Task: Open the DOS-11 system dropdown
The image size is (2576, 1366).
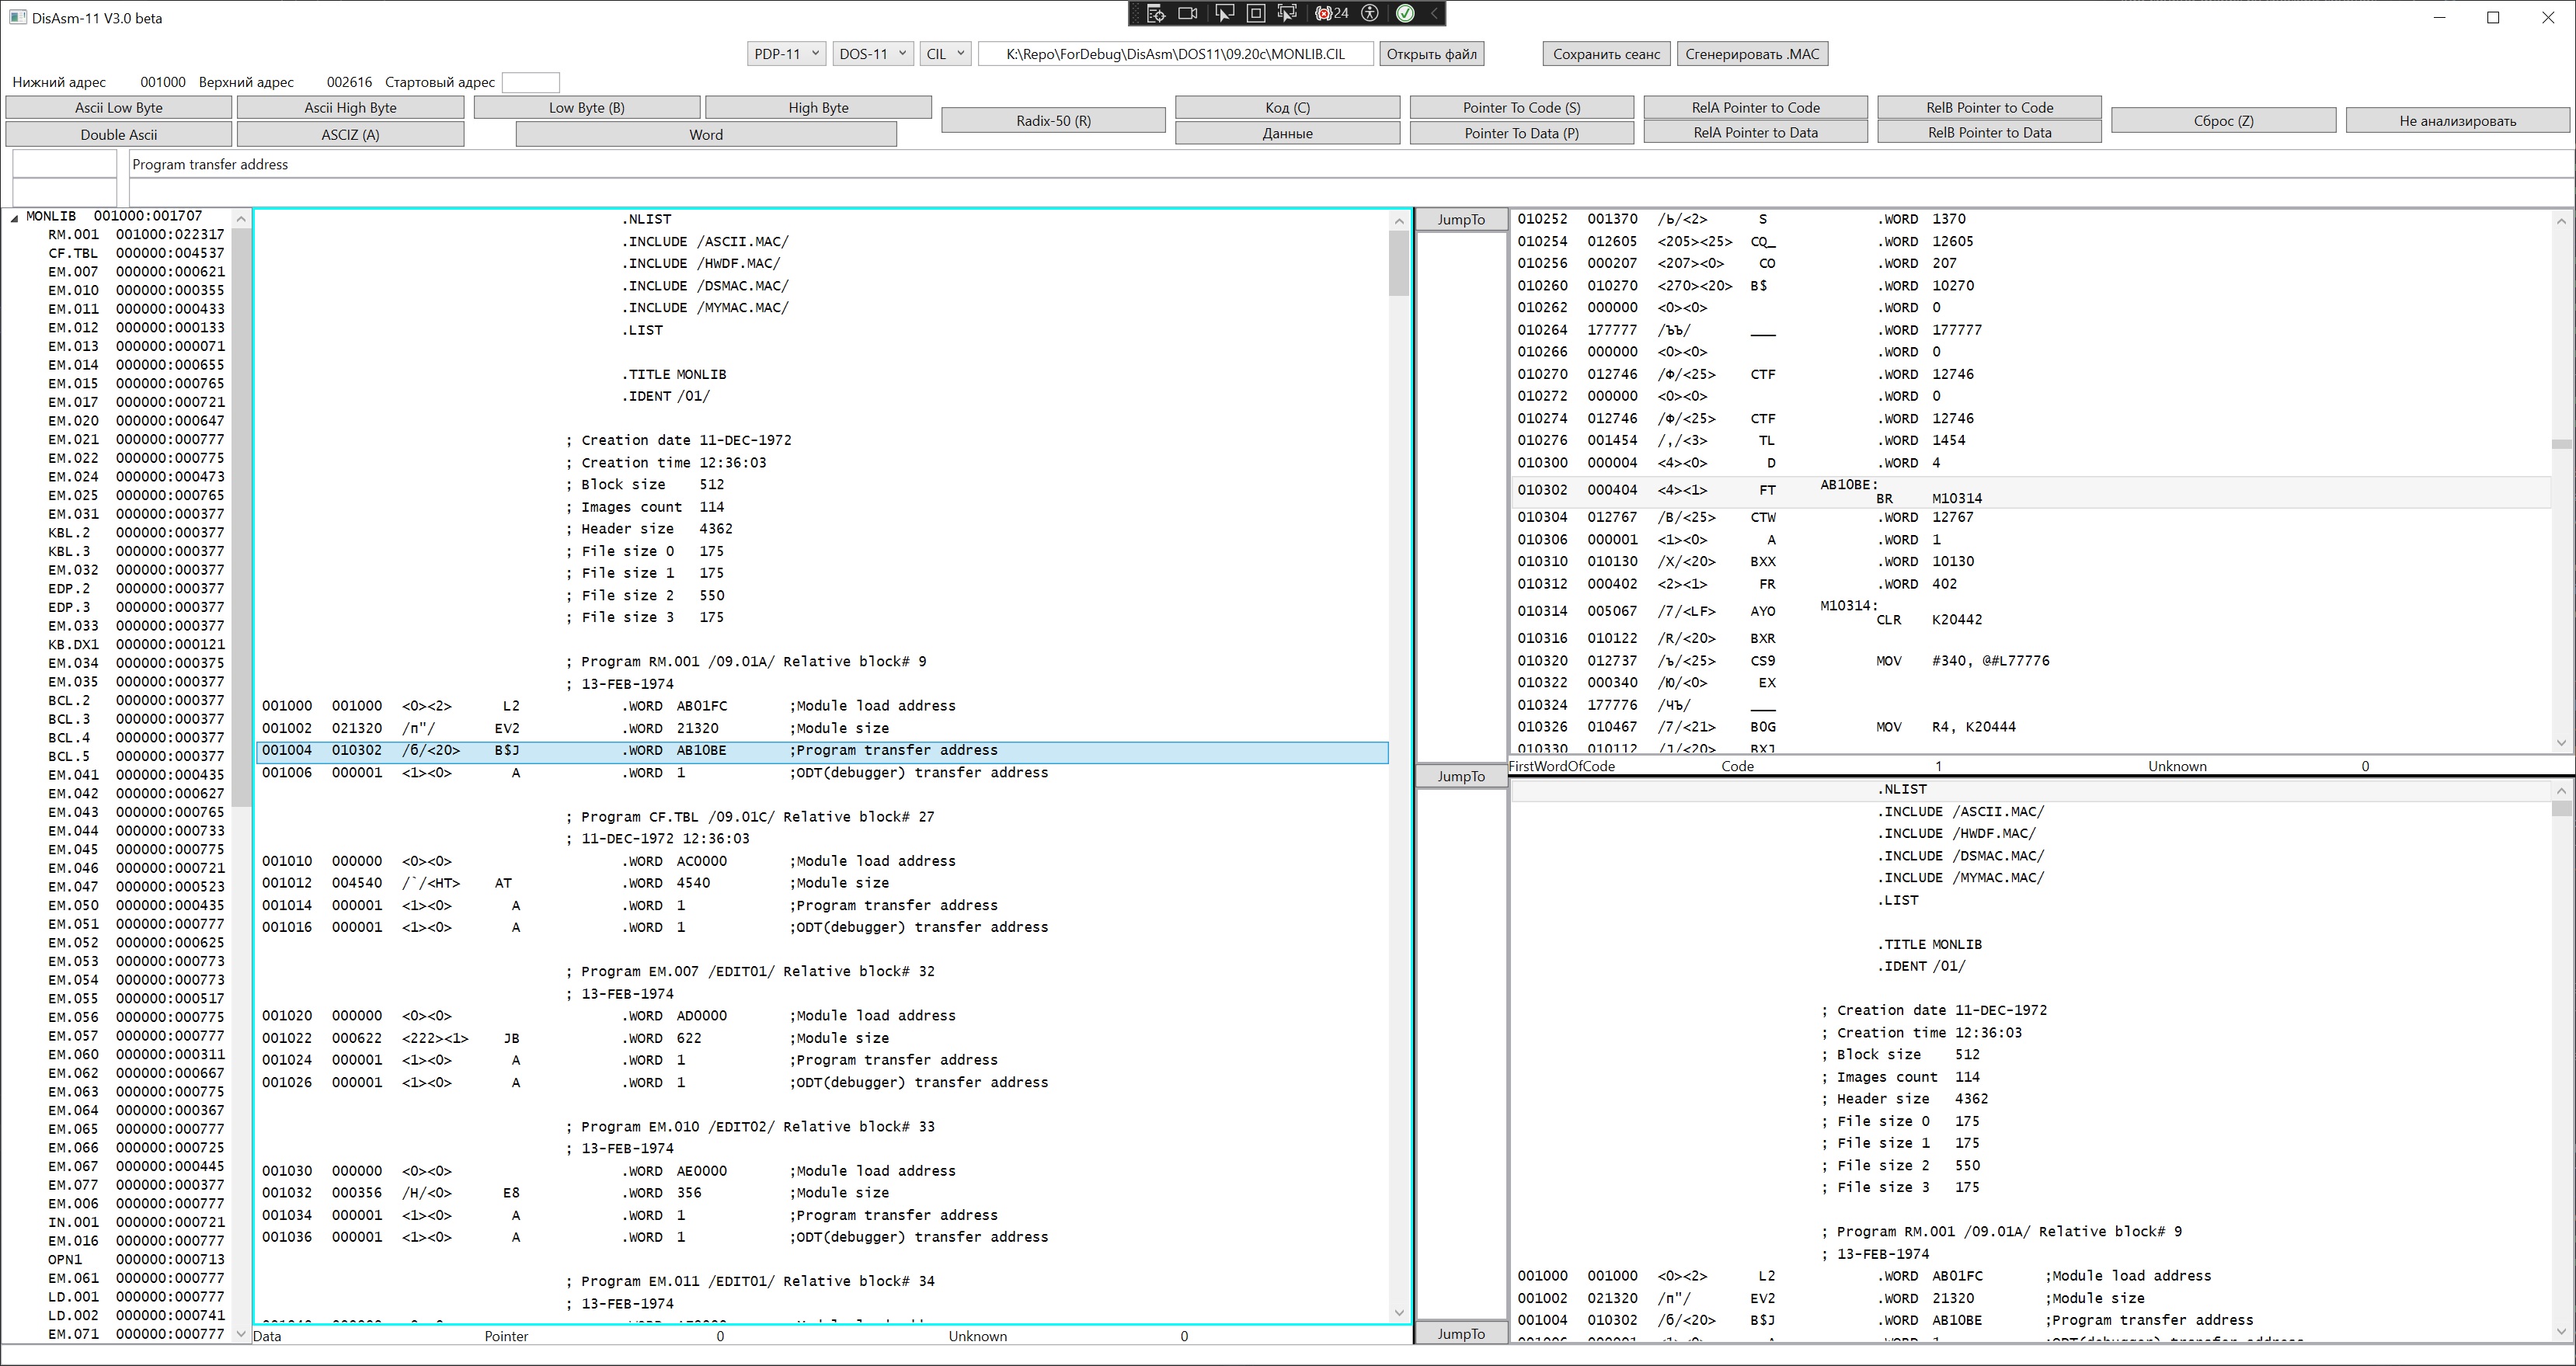Action: coord(872,54)
